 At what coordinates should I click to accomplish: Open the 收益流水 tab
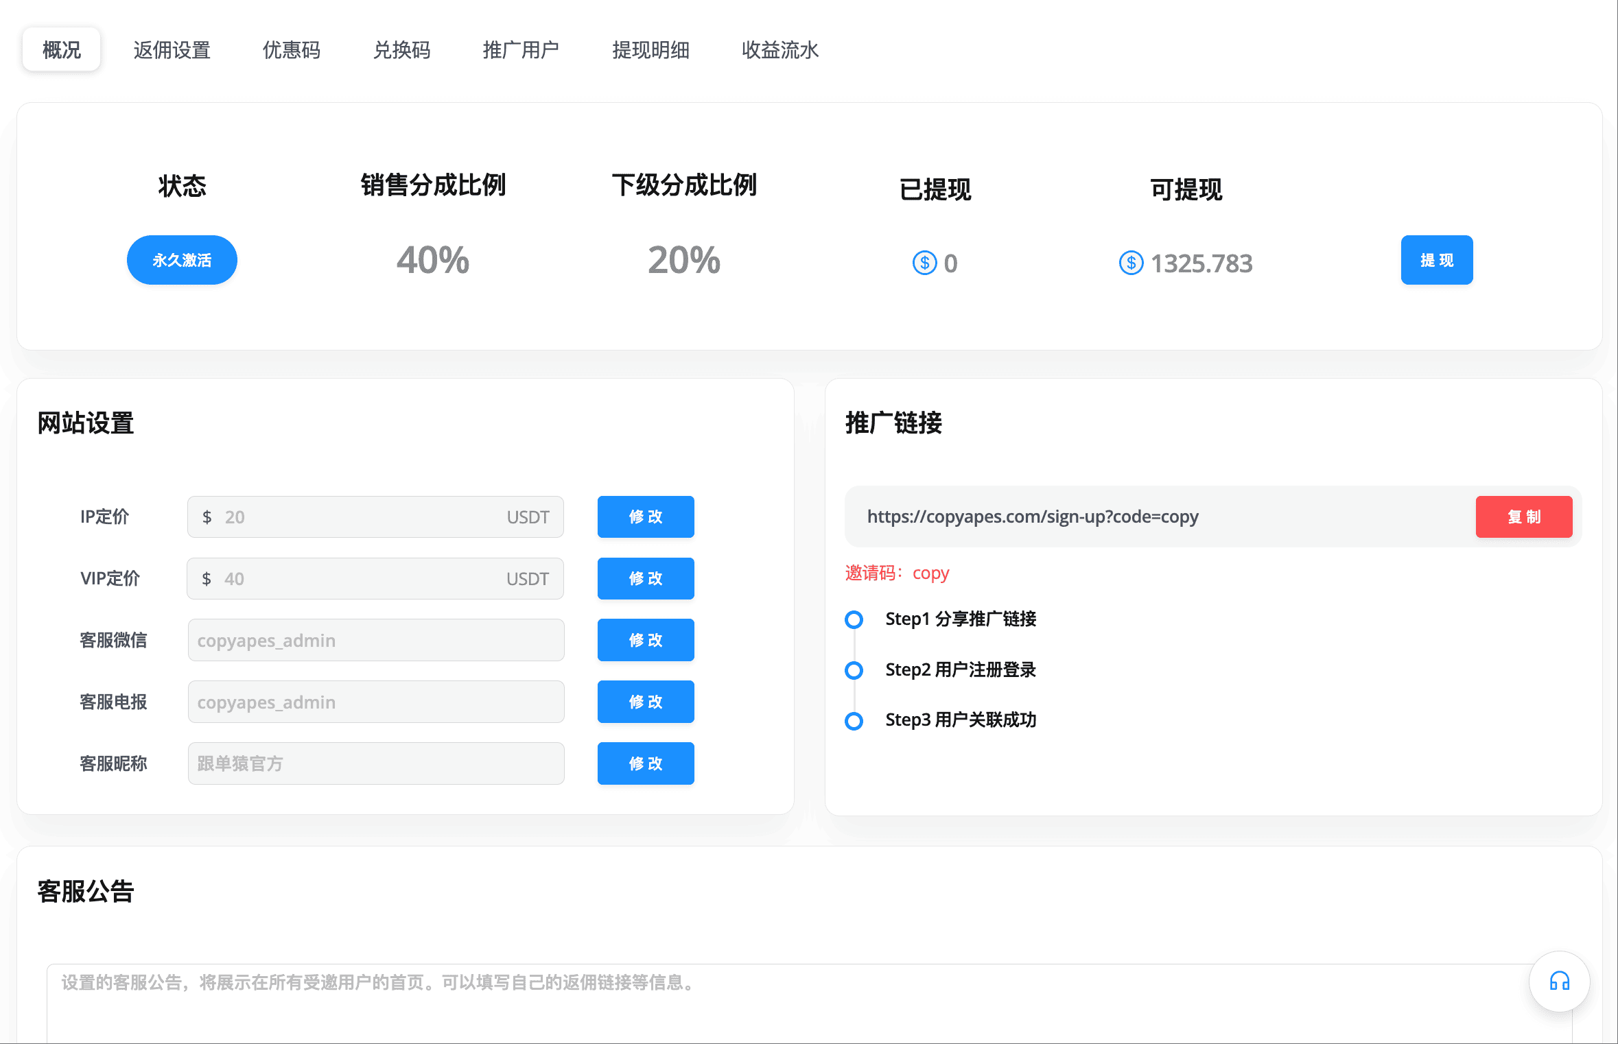(780, 50)
